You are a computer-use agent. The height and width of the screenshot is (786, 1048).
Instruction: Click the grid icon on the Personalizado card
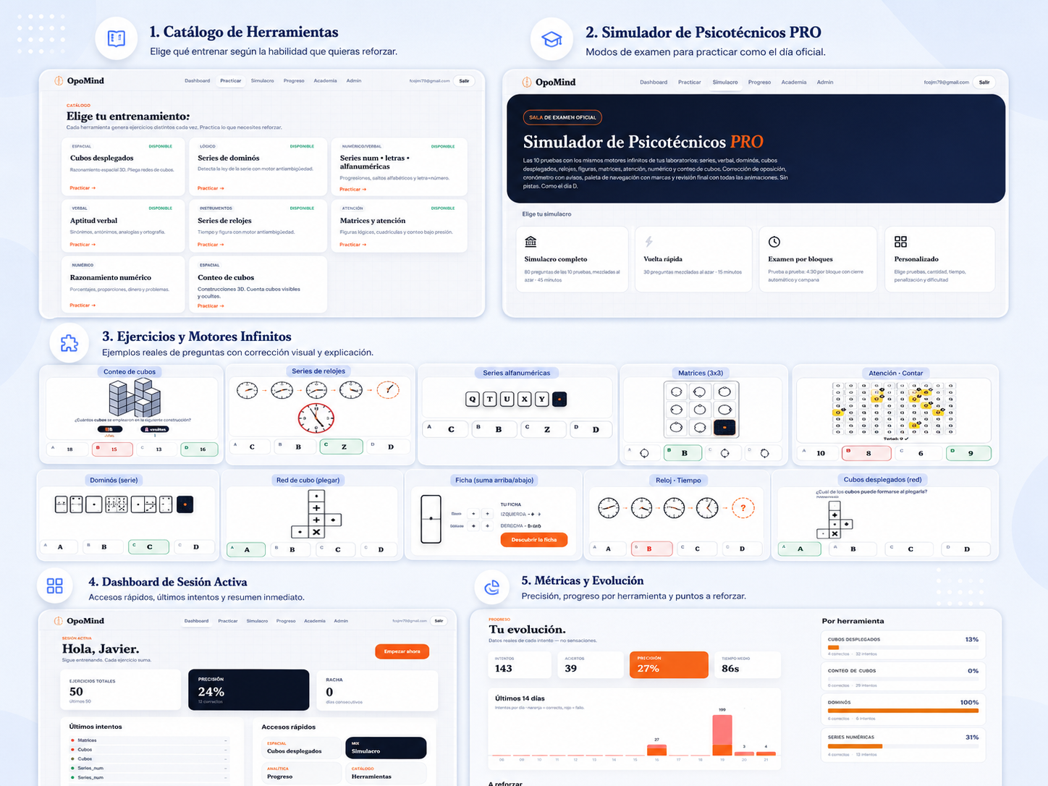900,241
